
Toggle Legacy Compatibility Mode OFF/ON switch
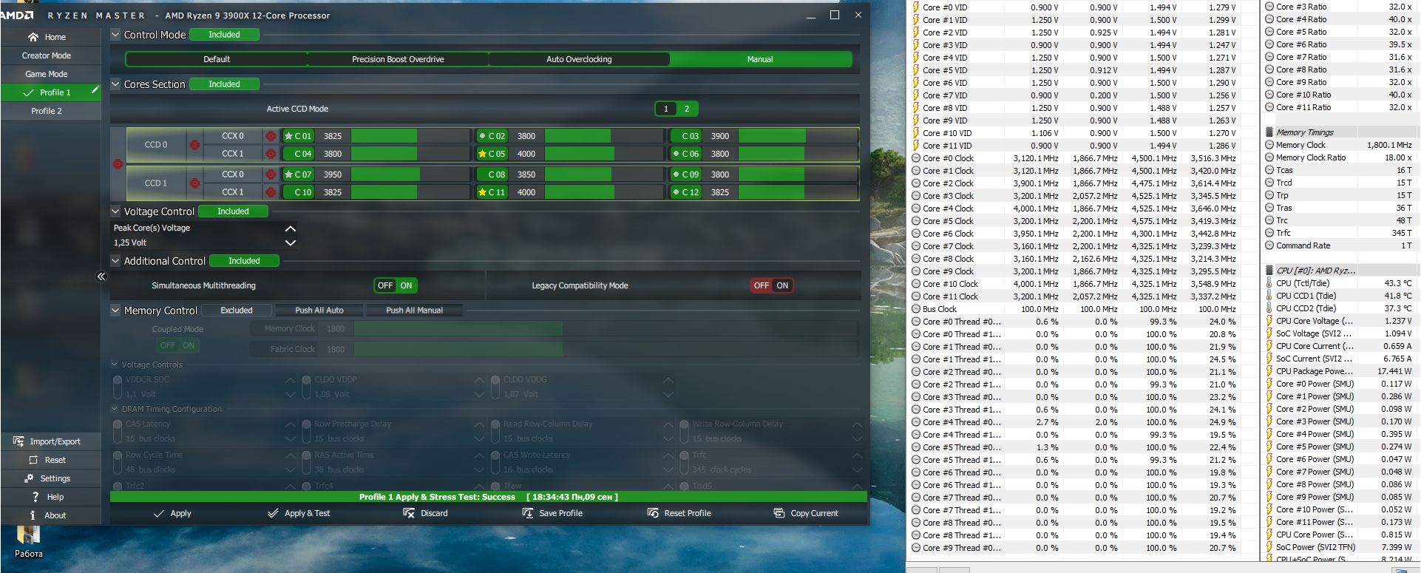tap(772, 285)
